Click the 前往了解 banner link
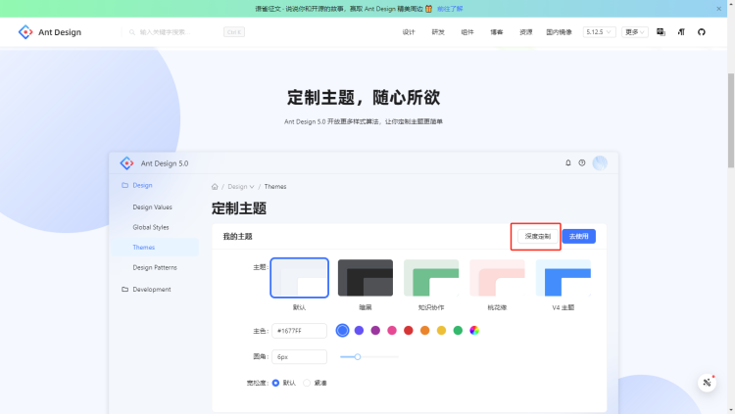This screenshot has width=735, height=414. [450, 9]
